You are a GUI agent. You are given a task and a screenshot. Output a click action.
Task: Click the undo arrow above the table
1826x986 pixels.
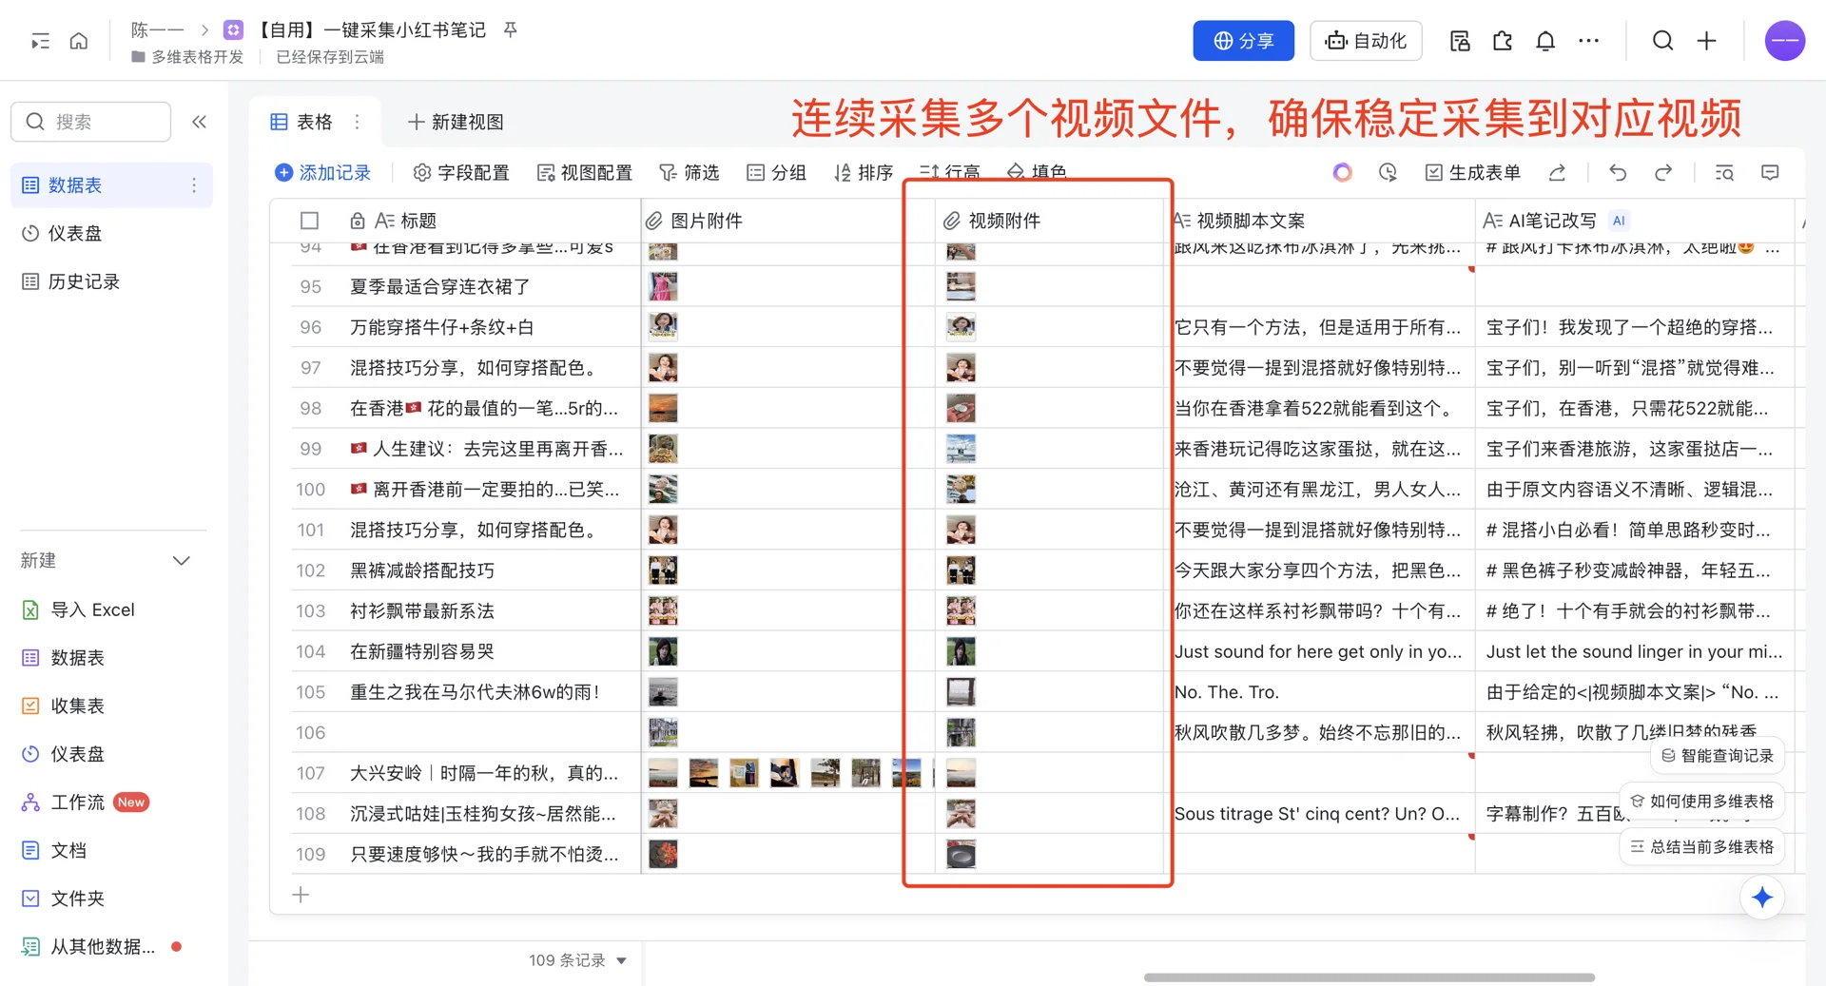pyautogui.click(x=1617, y=172)
